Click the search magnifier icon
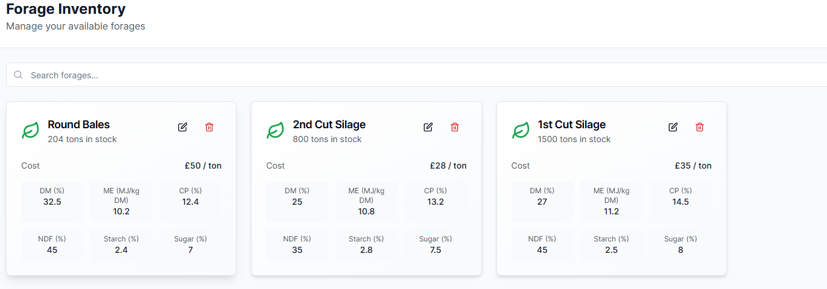827x289 pixels. 18,75
